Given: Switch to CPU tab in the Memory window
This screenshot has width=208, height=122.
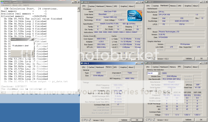Looking at the screenshot, I should (84, 67).
